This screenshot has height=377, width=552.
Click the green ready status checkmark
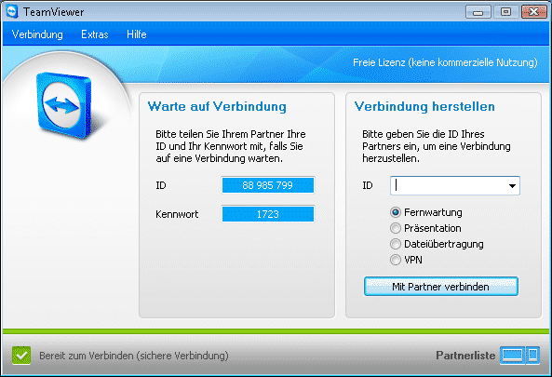pyautogui.click(x=21, y=356)
